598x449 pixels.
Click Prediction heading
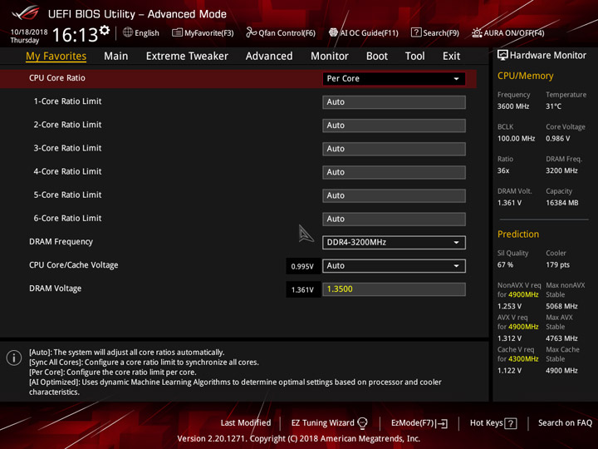click(x=518, y=234)
